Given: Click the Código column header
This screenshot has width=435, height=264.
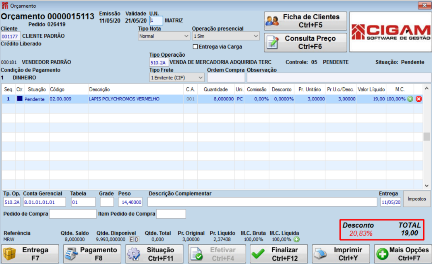Looking at the screenshot, I should (68, 89).
